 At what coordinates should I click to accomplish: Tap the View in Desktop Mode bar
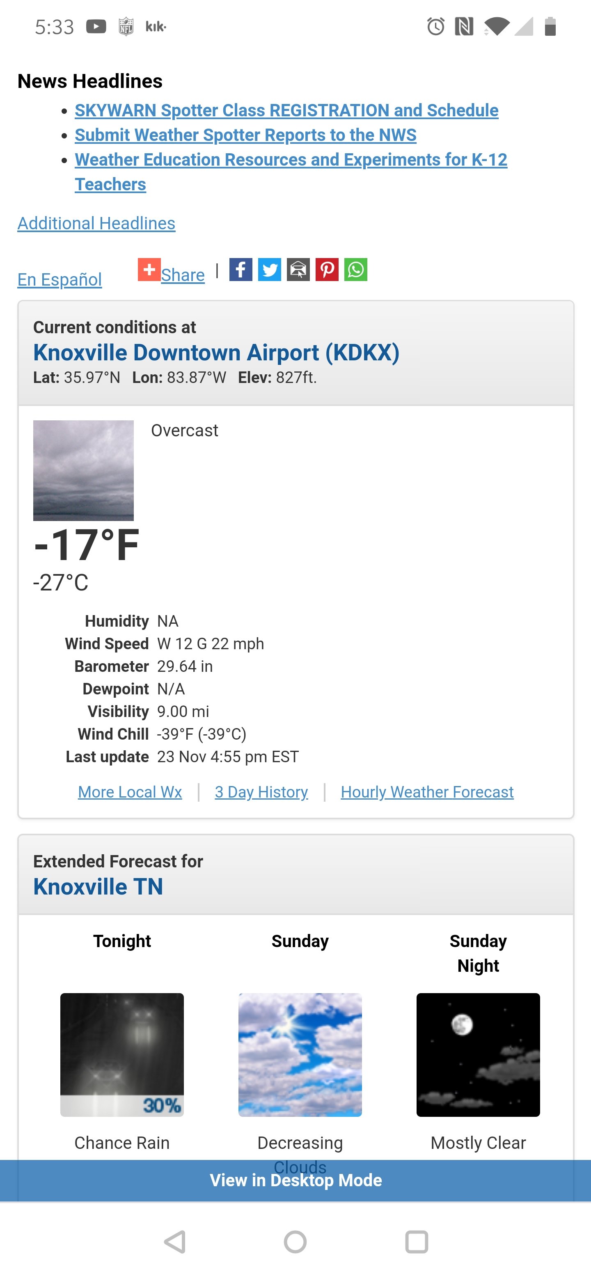point(295,1180)
